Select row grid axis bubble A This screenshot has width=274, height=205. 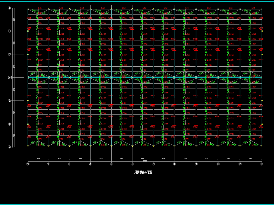tap(9, 147)
